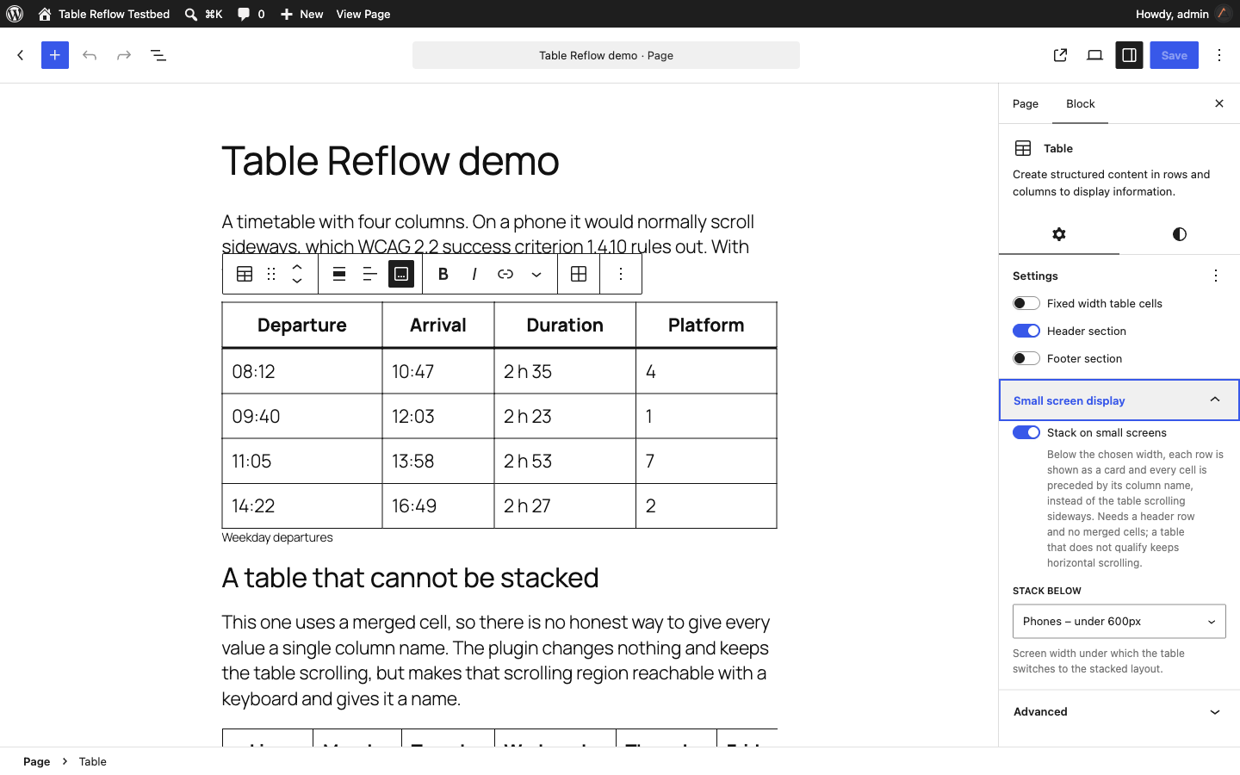Open the New menu in admin bar

301,14
